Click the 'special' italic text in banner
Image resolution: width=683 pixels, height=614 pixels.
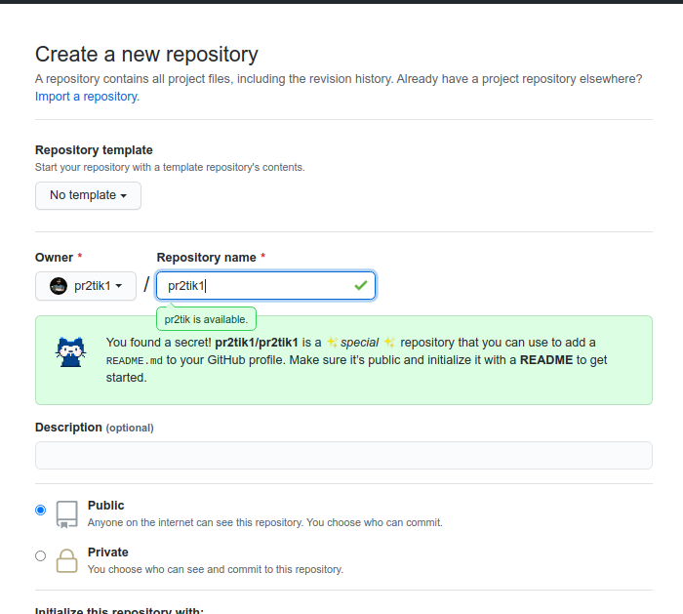[x=360, y=343]
